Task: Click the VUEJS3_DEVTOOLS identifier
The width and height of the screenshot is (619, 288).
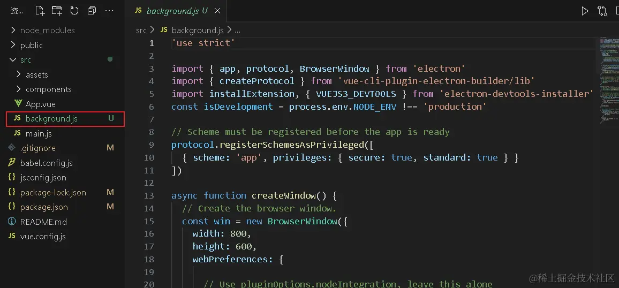Action: point(356,94)
